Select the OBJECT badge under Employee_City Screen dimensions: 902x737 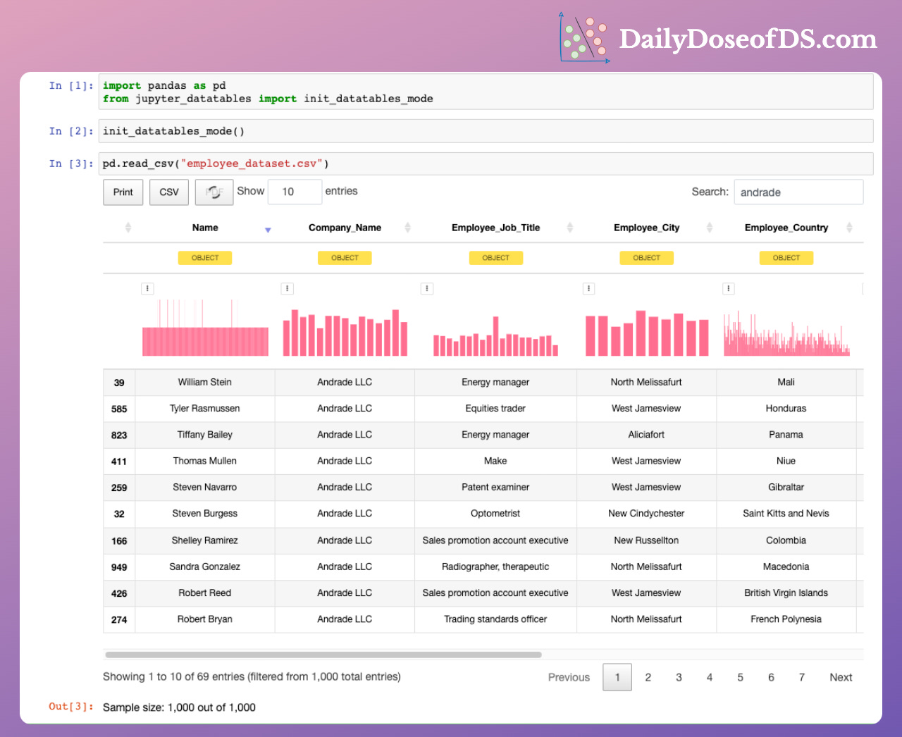[646, 258]
